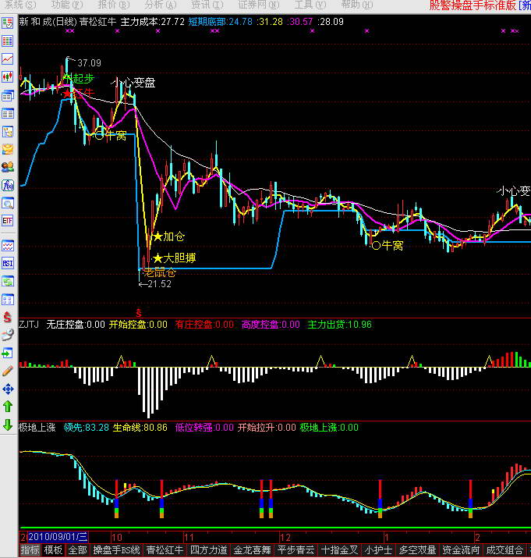Click the 领先:83.28 value
The width and height of the screenshot is (531, 558).
[x=87, y=428]
